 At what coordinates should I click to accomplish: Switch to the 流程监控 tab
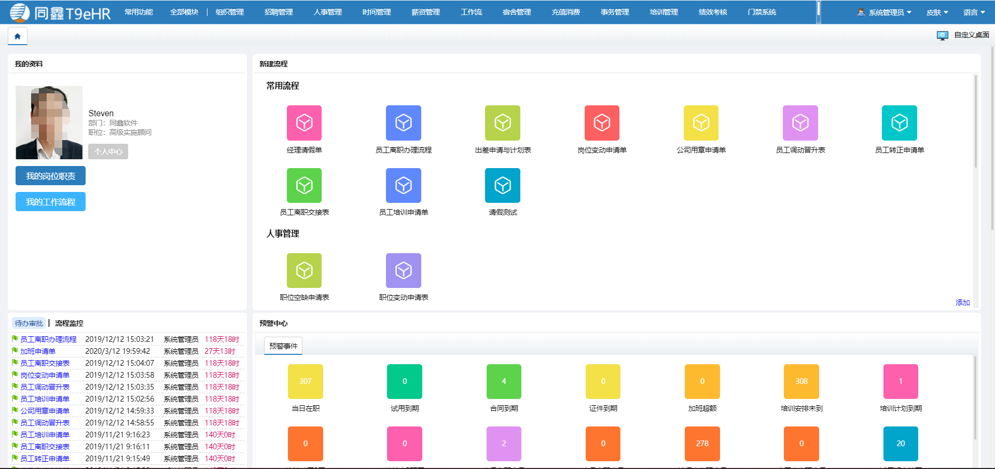pyautogui.click(x=69, y=323)
